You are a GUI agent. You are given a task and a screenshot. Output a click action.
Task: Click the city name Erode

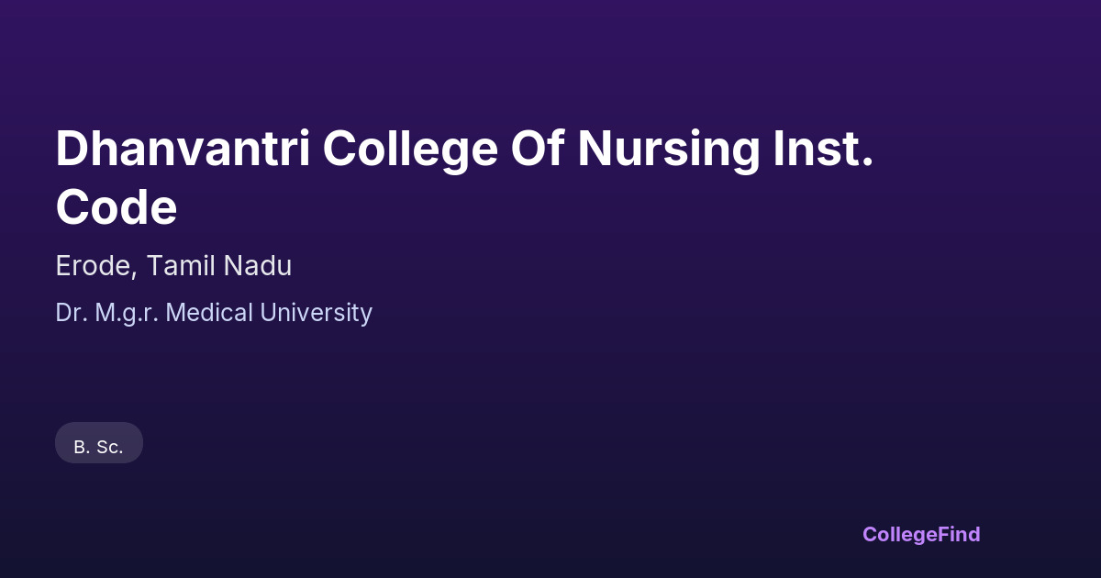click(96, 266)
